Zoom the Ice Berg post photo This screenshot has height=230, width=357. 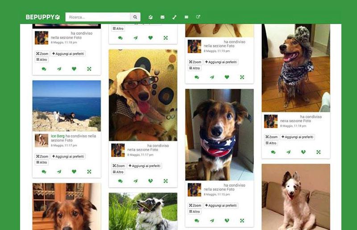[42, 156]
